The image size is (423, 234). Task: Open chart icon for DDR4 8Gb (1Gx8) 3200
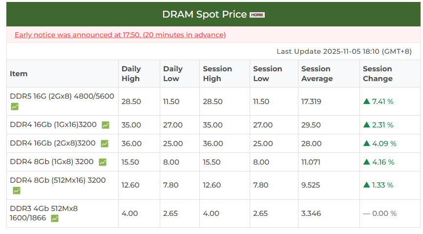pyautogui.click(x=103, y=162)
